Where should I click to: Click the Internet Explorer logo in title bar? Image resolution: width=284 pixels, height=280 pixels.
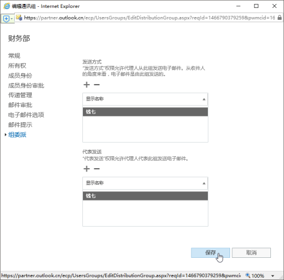pos(7,6)
